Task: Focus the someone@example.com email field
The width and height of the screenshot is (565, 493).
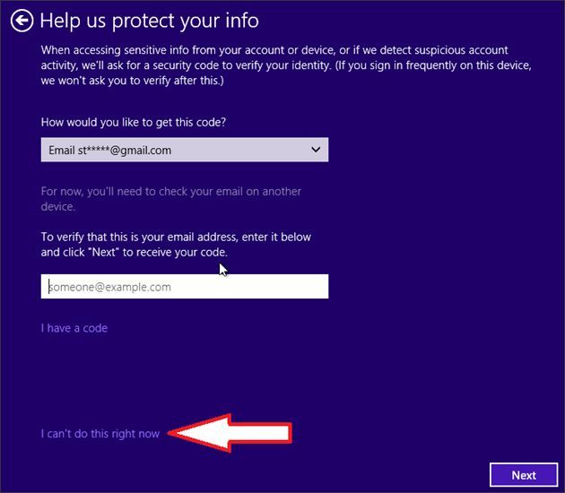Action: (185, 287)
